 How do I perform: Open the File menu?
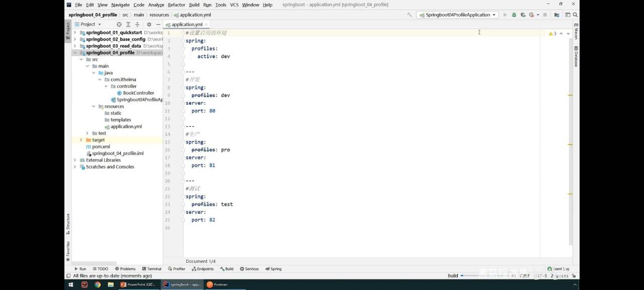[x=78, y=5]
